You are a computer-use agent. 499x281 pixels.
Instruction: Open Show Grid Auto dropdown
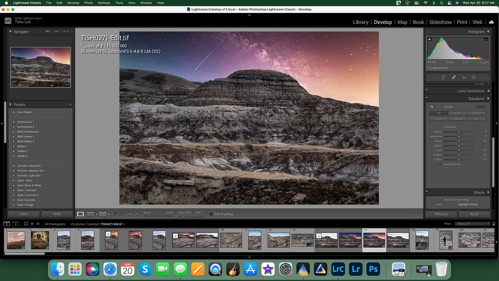coord(199,212)
